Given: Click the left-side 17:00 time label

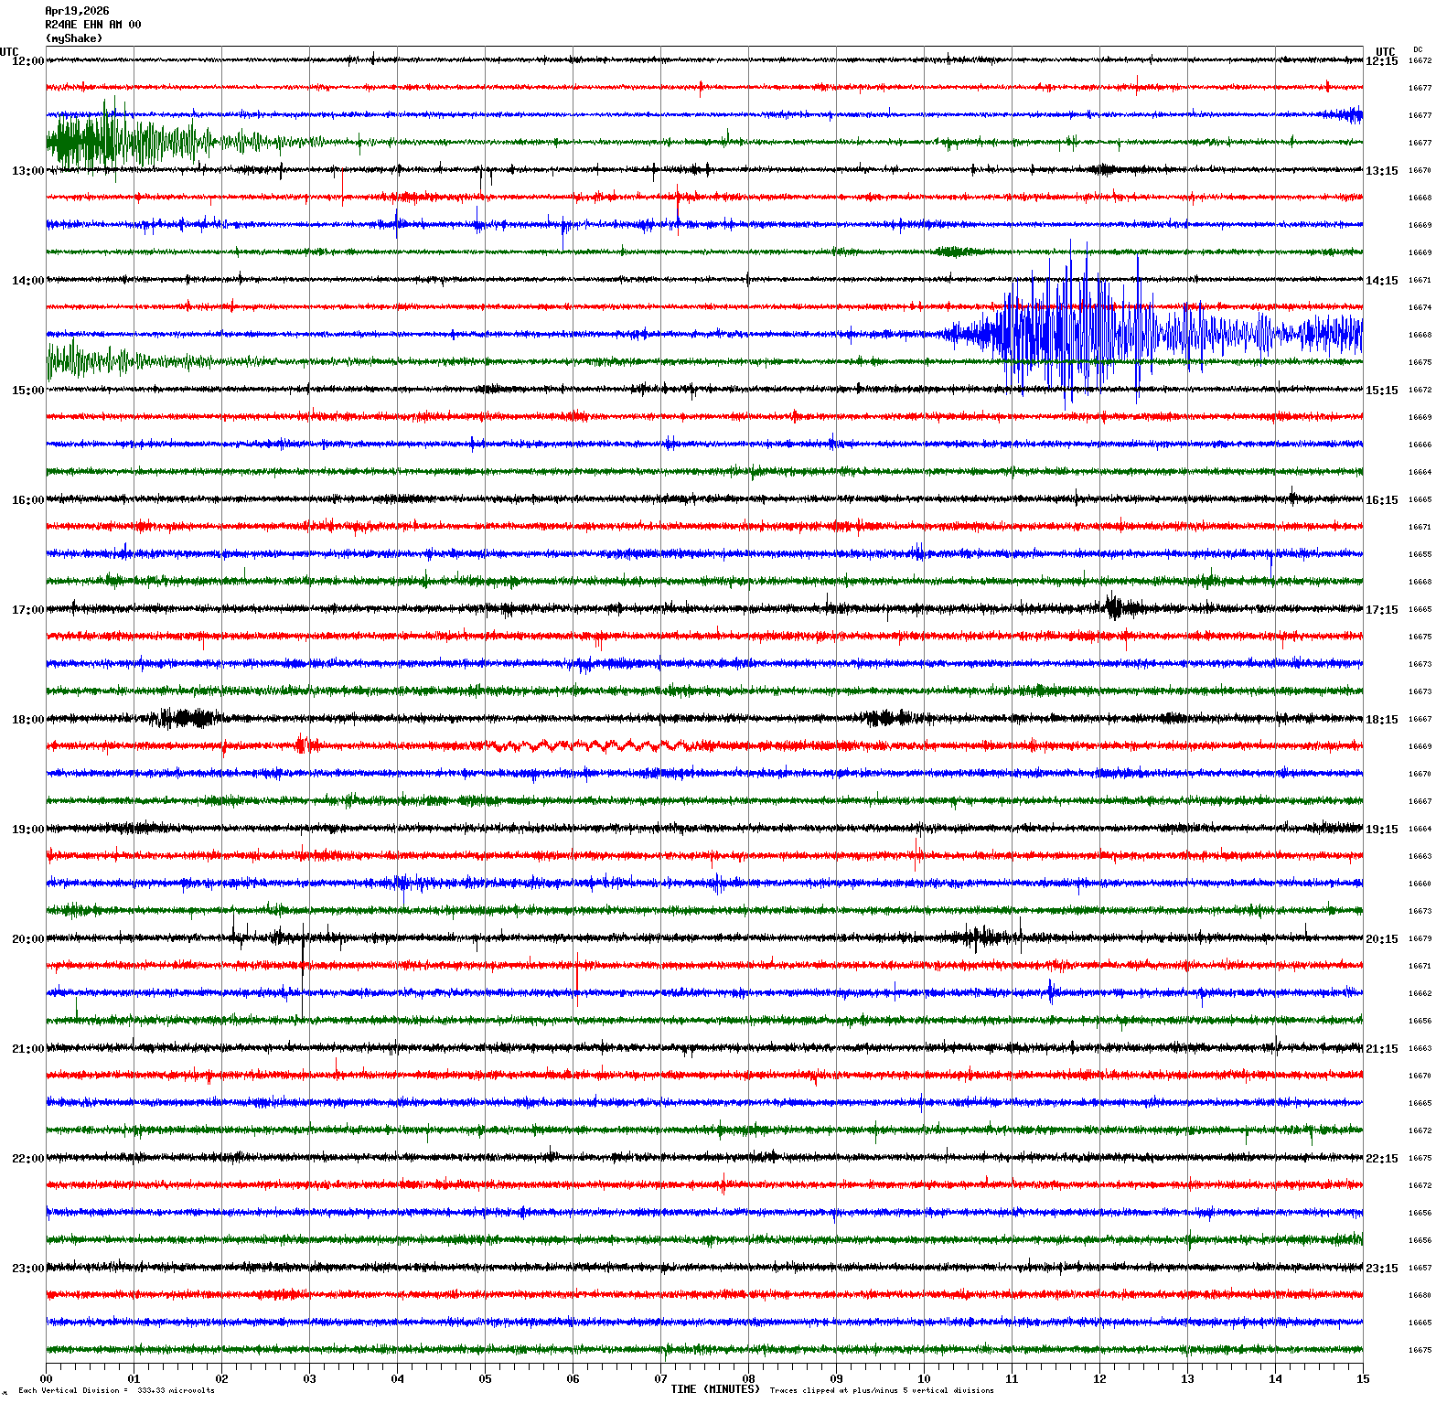Looking at the screenshot, I should (x=27, y=610).
